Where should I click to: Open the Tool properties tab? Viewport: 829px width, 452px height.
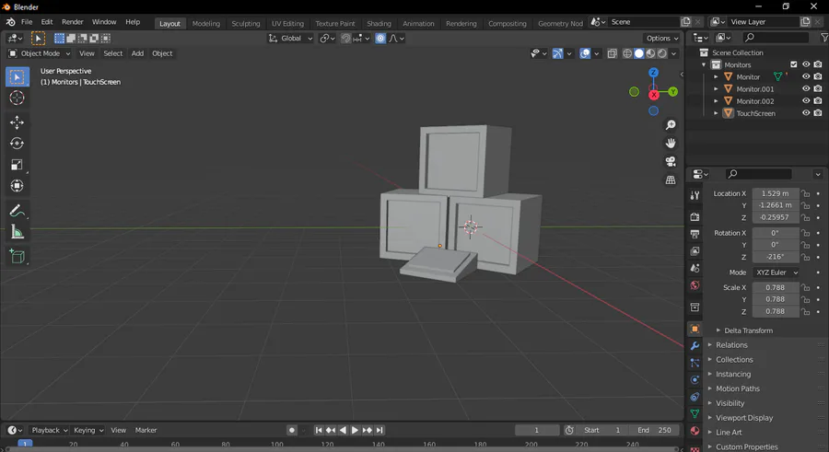click(x=695, y=195)
